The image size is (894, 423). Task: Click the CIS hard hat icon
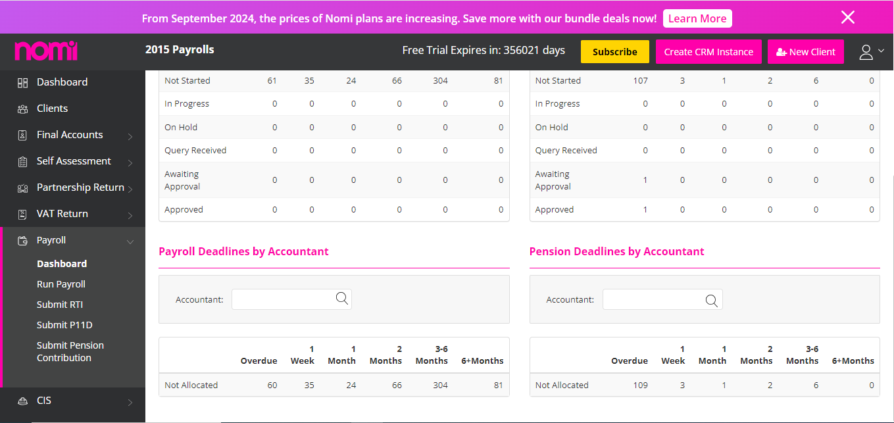[22, 401]
